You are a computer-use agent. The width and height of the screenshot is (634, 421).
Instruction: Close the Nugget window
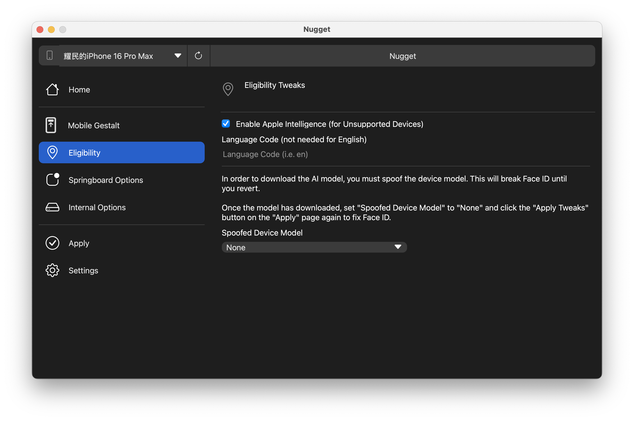click(x=40, y=29)
